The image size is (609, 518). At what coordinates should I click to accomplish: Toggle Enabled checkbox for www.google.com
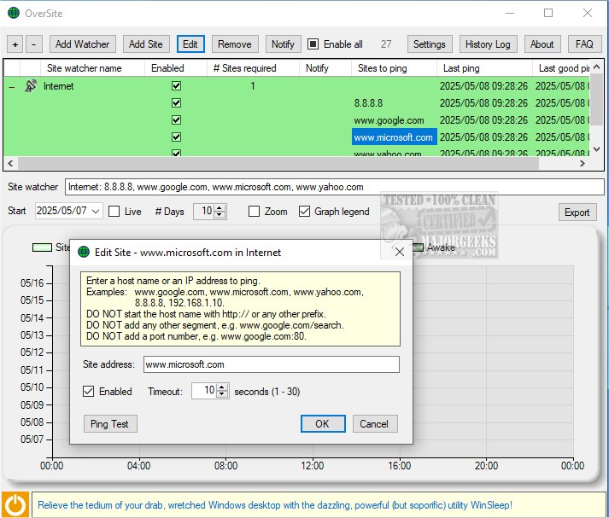176,119
